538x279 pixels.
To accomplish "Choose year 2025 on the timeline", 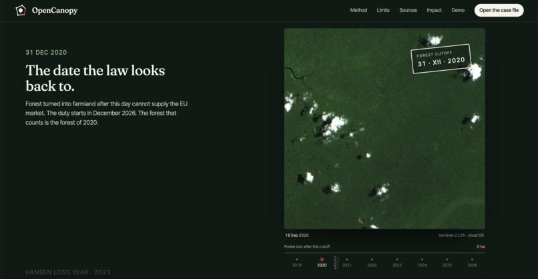I will (447, 262).
